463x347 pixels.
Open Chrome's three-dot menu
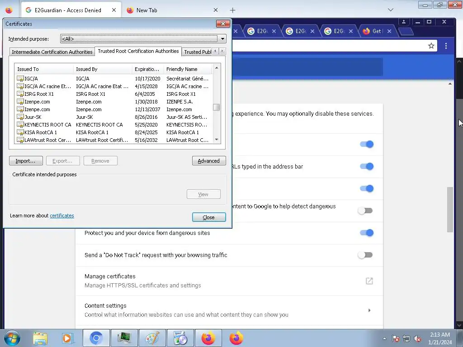(x=446, y=46)
